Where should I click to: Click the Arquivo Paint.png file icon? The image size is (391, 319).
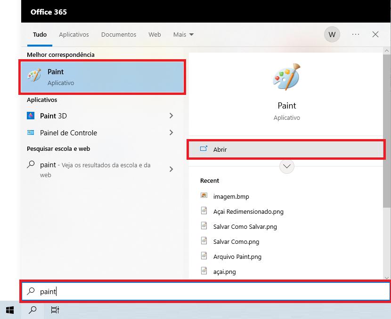(204, 256)
